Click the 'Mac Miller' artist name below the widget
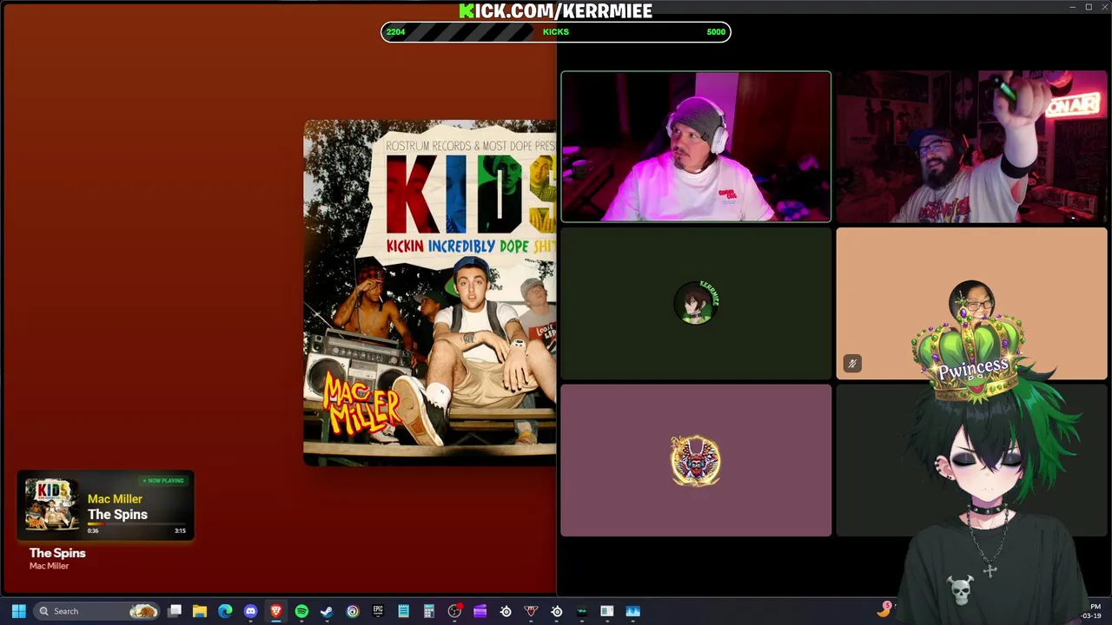This screenshot has height=625, width=1112. click(49, 566)
